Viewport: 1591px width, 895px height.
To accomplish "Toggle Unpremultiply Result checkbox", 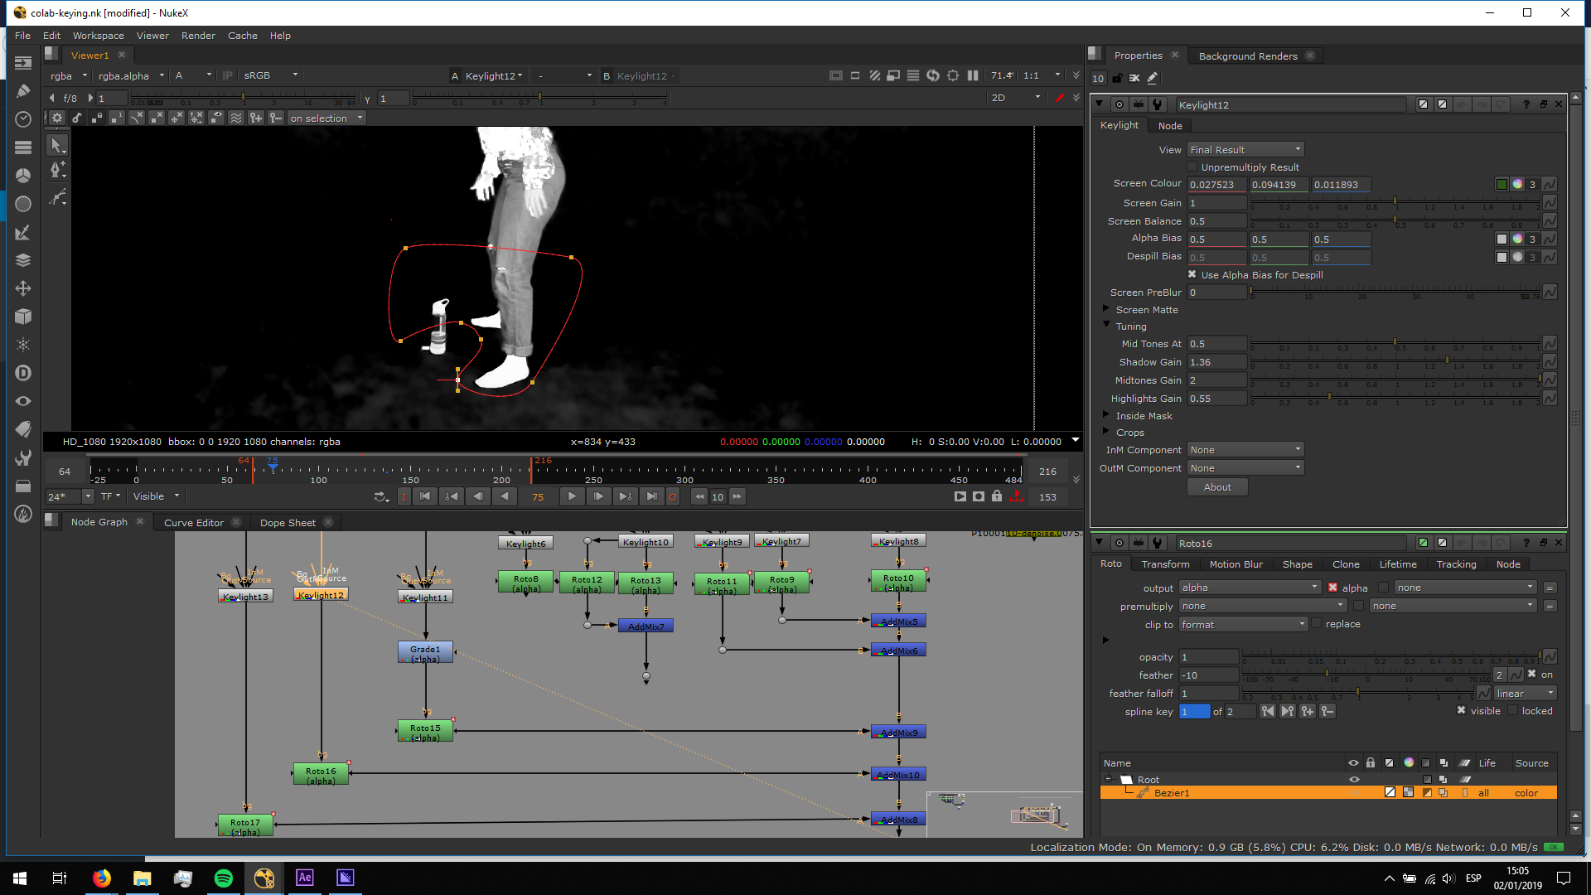I will (x=1192, y=167).
